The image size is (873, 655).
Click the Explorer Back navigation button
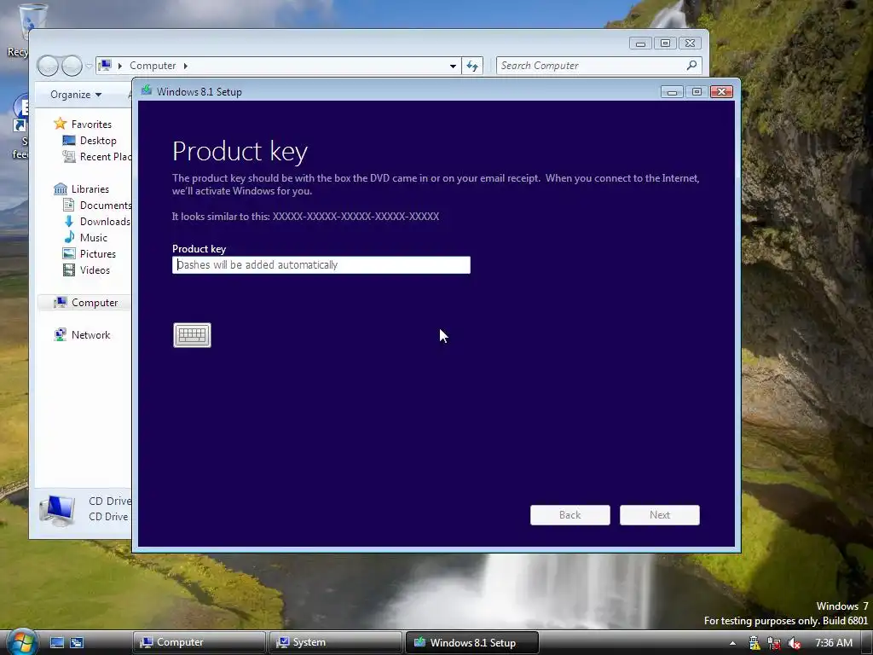48,66
